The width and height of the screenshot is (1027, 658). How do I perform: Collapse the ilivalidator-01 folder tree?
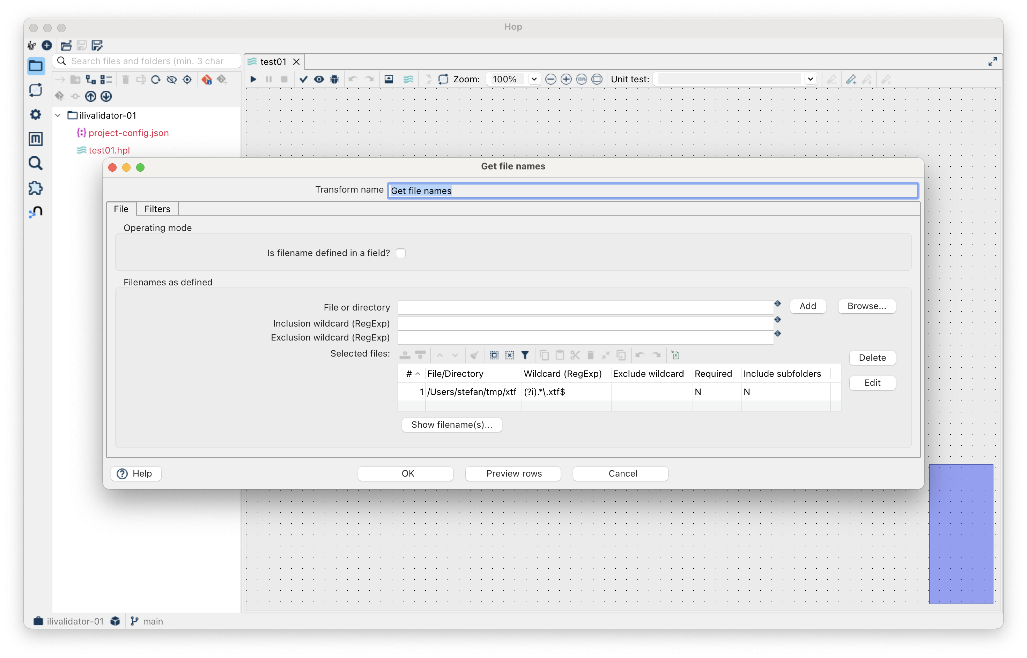pos(58,115)
